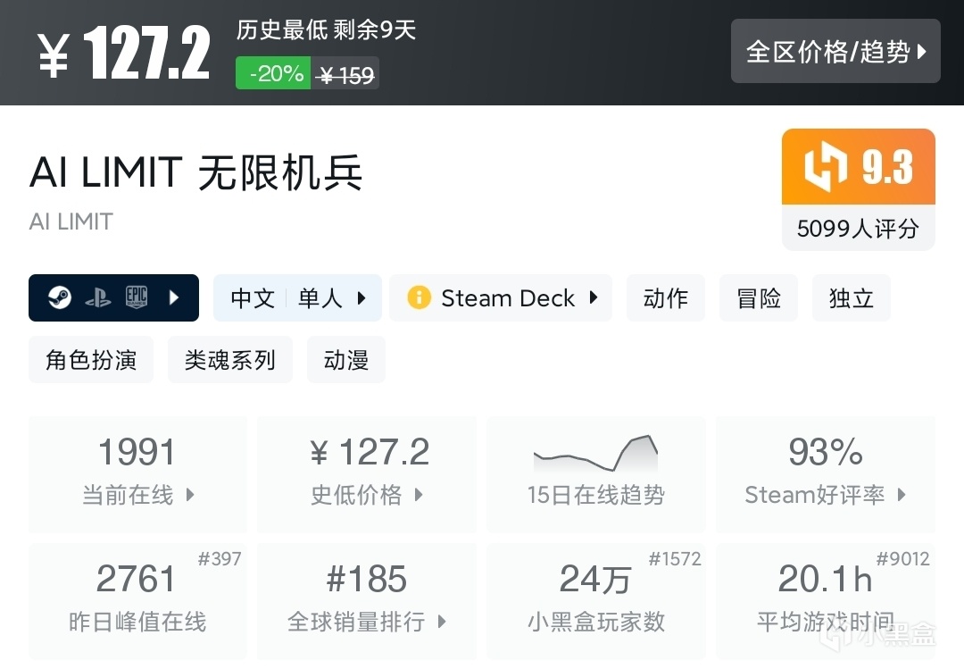Open 当前在线 player count details
The image size is (964, 669).
(x=137, y=474)
